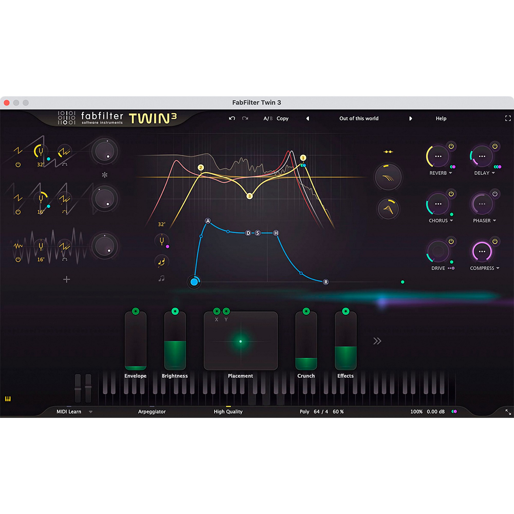Click the Crunch slider
This screenshot has height=514, width=514.
pos(306,341)
